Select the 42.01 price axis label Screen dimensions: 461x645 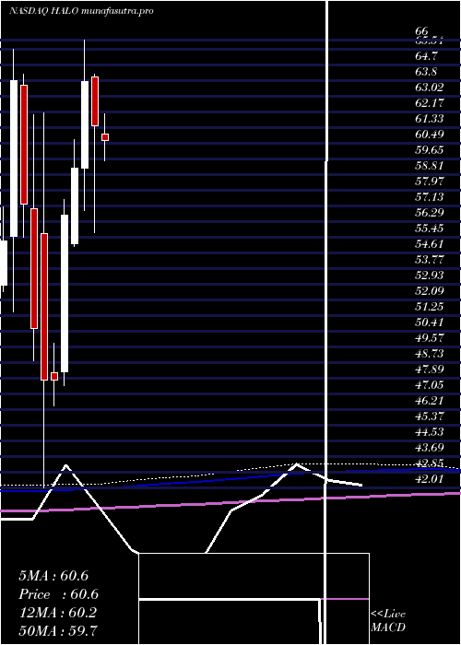pyautogui.click(x=430, y=478)
